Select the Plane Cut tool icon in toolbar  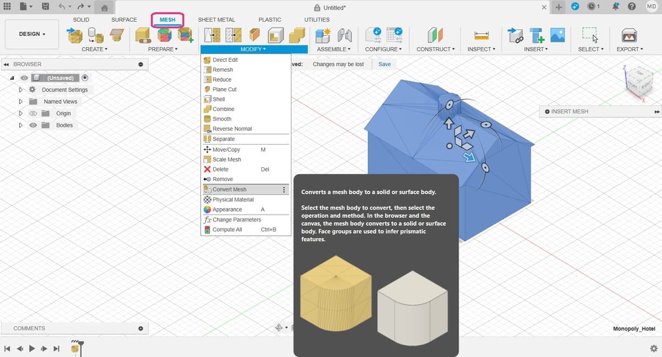254,35
